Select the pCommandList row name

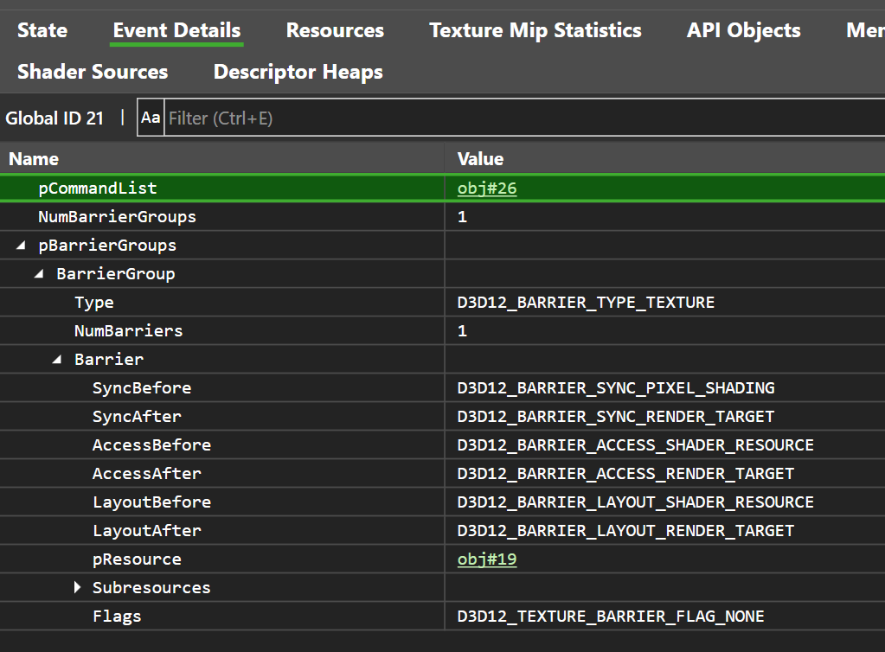[98, 189]
